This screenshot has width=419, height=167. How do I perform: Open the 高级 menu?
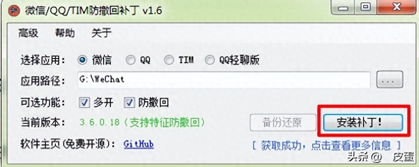pos(28,33)
